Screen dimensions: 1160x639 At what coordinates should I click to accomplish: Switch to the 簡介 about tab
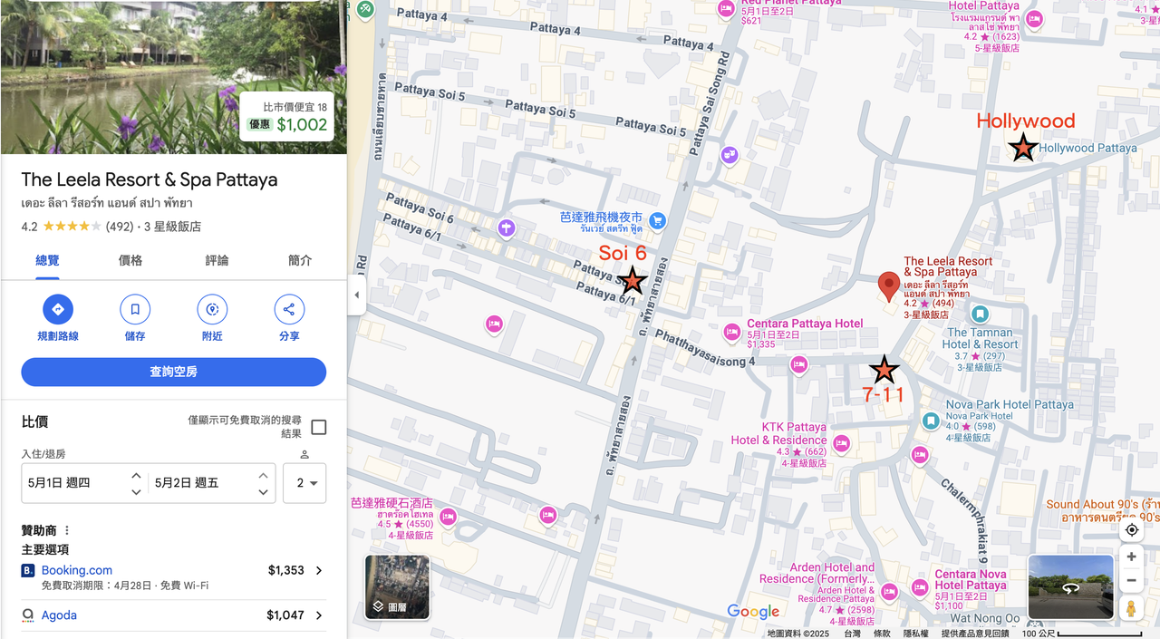coord(300,261)
